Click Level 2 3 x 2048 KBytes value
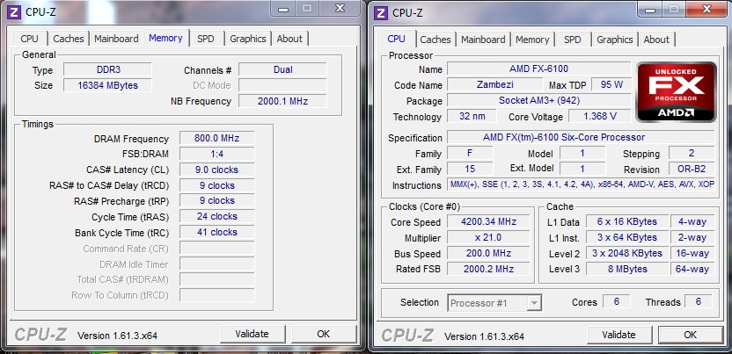 (627, 253)
